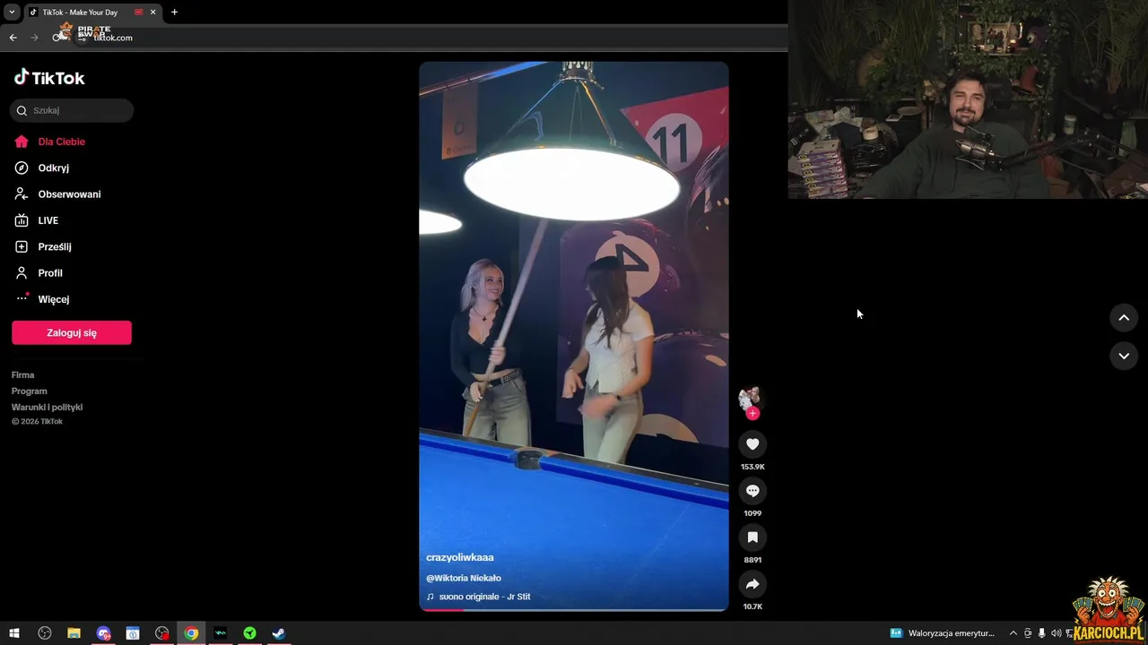Open the volume tray icon

[x=1055, y=633]
